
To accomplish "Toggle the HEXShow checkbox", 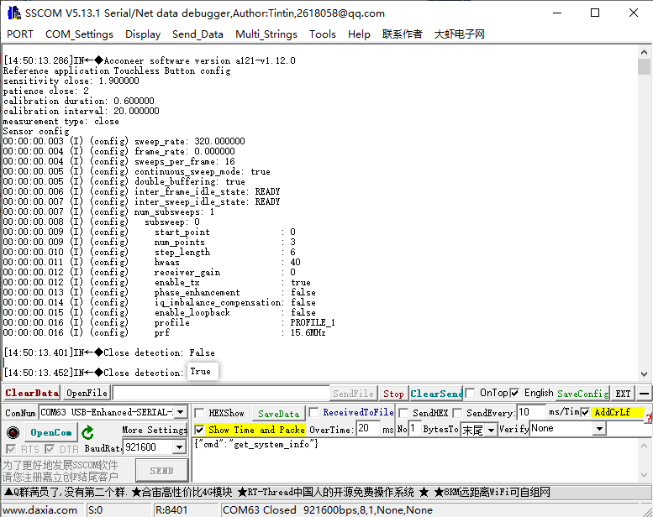I will pyautogui.click(x=200, y=413).
